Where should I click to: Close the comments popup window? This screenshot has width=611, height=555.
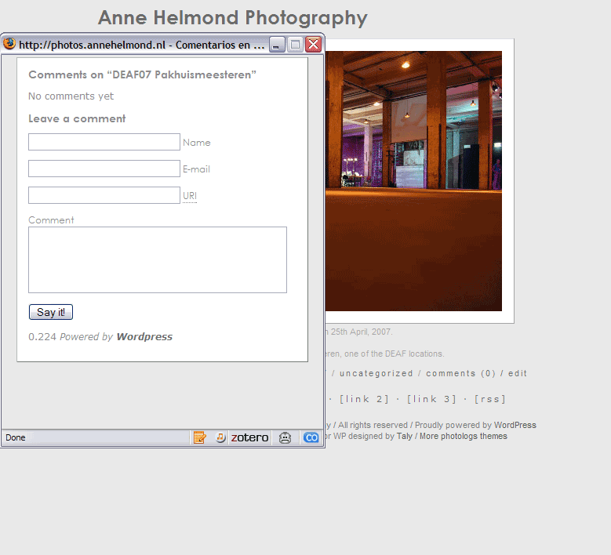313,45
